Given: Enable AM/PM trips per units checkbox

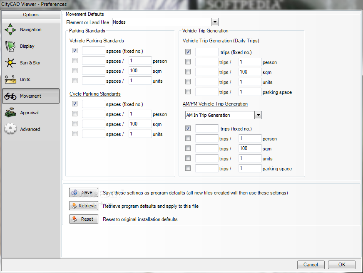Looking at the screenshot, I should tap(188, 158).
